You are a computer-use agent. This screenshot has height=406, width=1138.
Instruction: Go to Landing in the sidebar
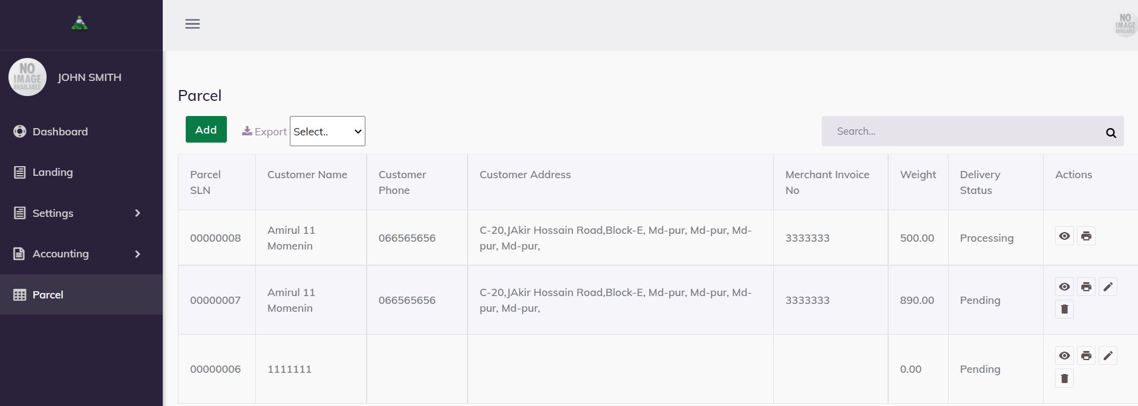(x=81, y=172)
